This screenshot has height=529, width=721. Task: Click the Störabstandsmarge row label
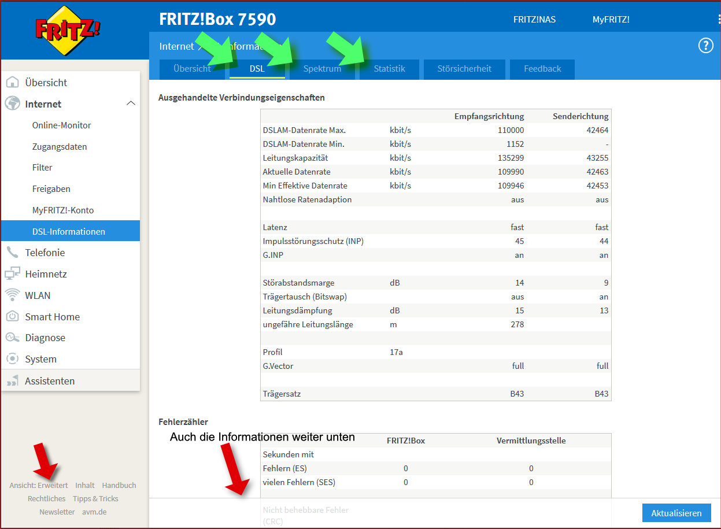(298, 283)
